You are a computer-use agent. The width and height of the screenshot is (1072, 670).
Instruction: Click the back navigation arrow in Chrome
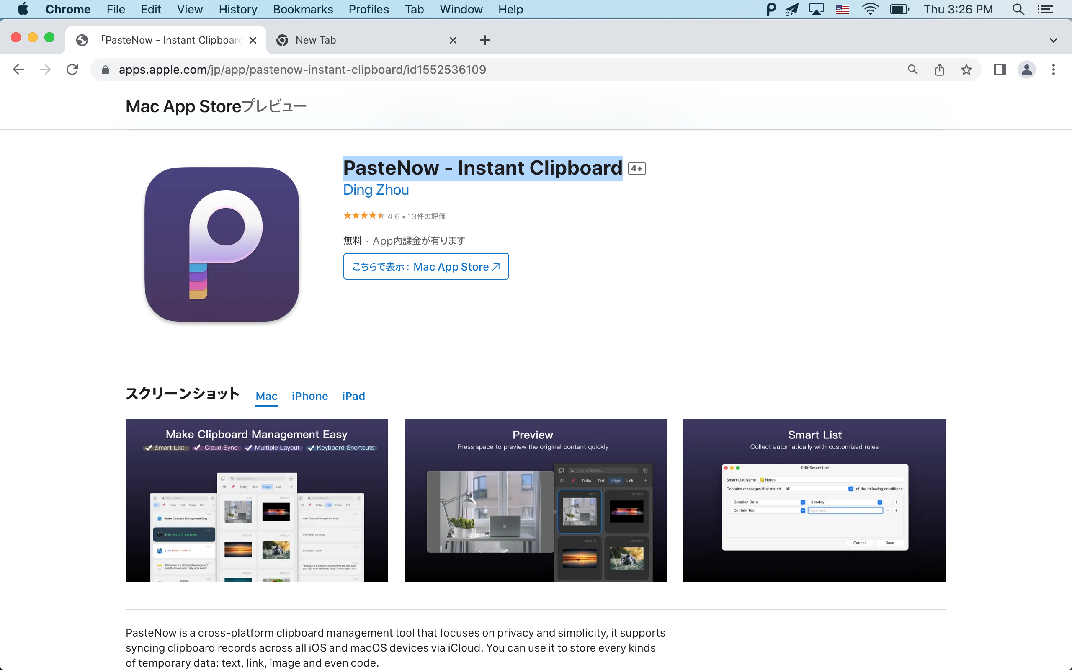pyautogui.click(x=17, y=70)
